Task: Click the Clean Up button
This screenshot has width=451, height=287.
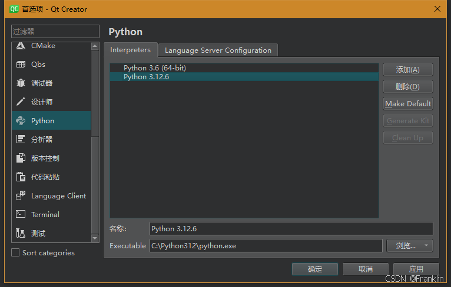Action: (408, 138)
